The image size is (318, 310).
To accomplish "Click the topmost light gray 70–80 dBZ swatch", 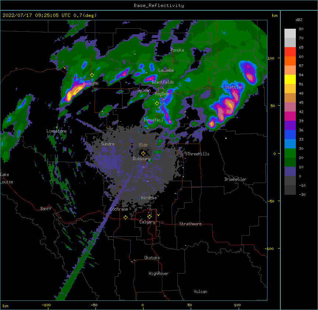I will tap(290, 34).
